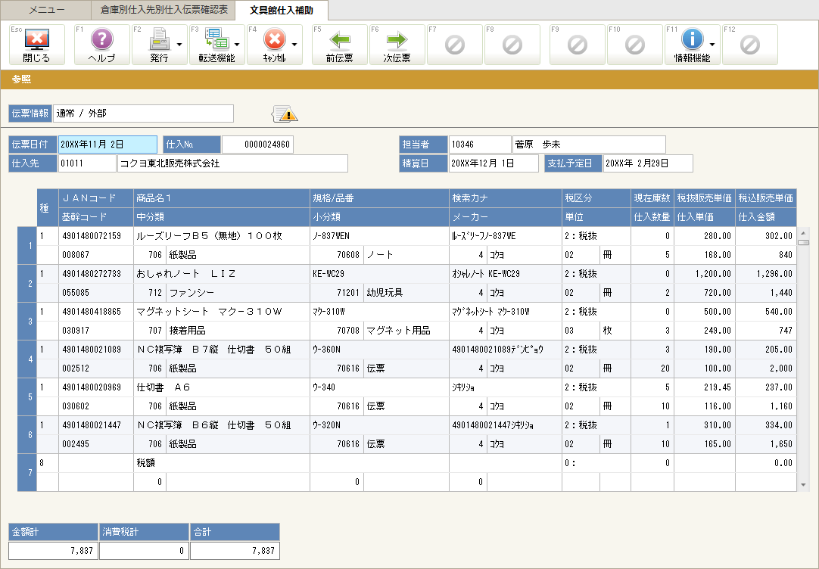Click the 税込販売単価 column header
This screenshot has width=819, height=569.
tap(766, 198)
